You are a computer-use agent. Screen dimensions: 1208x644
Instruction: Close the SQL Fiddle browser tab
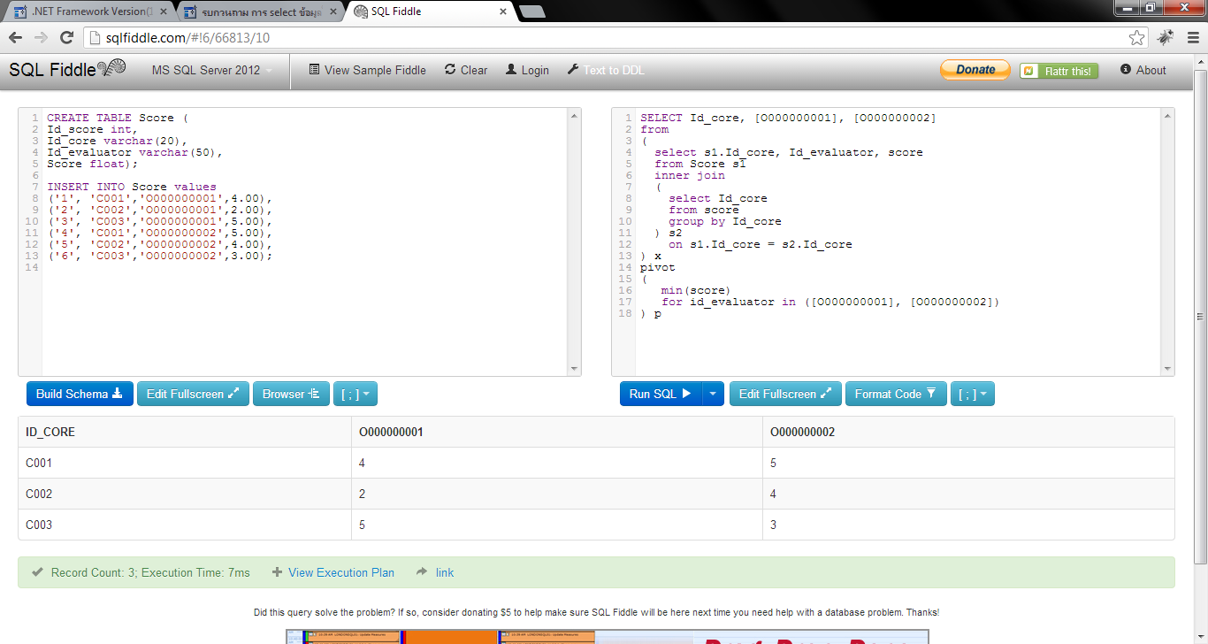(503, 11)
